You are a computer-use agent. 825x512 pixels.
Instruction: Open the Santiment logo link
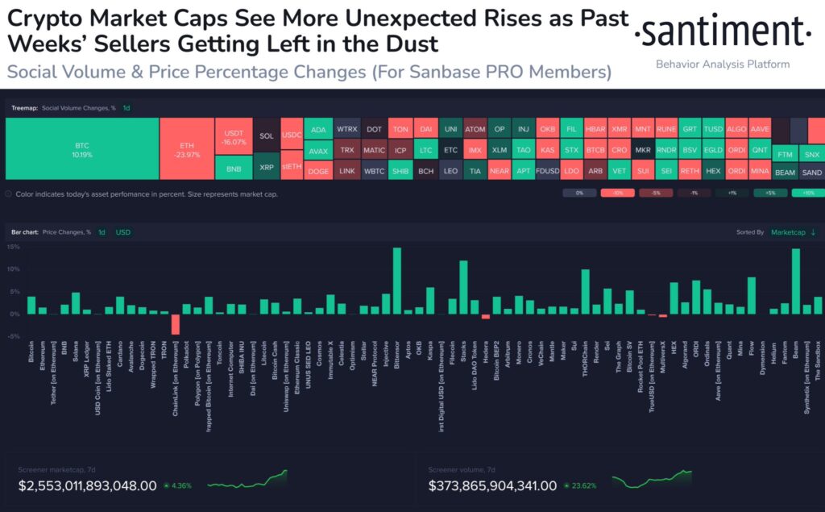tap(723, 33)
